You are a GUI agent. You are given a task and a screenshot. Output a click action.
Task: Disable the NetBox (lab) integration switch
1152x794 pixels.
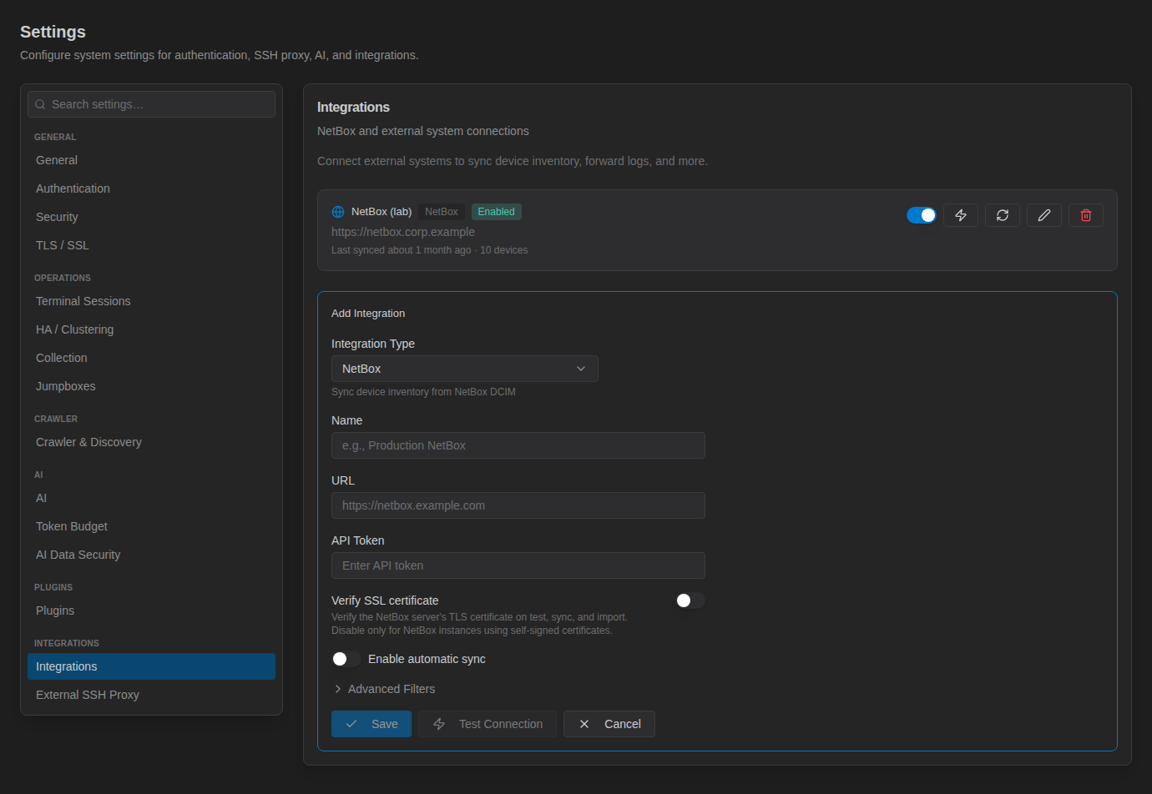pyautogui.click(x=922, y=215)
